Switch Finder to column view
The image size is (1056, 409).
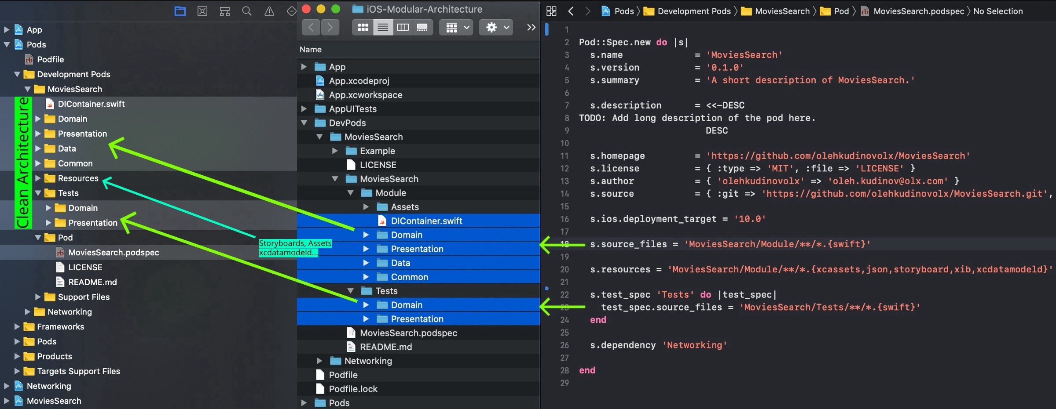[x=402, y=27]
